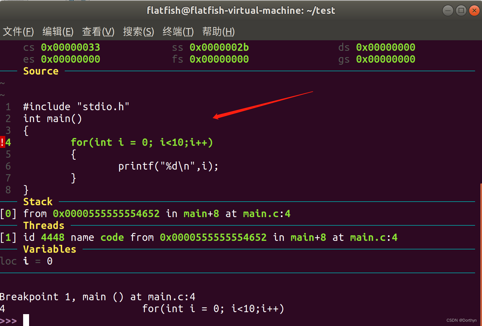Click the local variable i = 0
The width and height of the screenshot is (482, 326).
[x=38, y=261]
